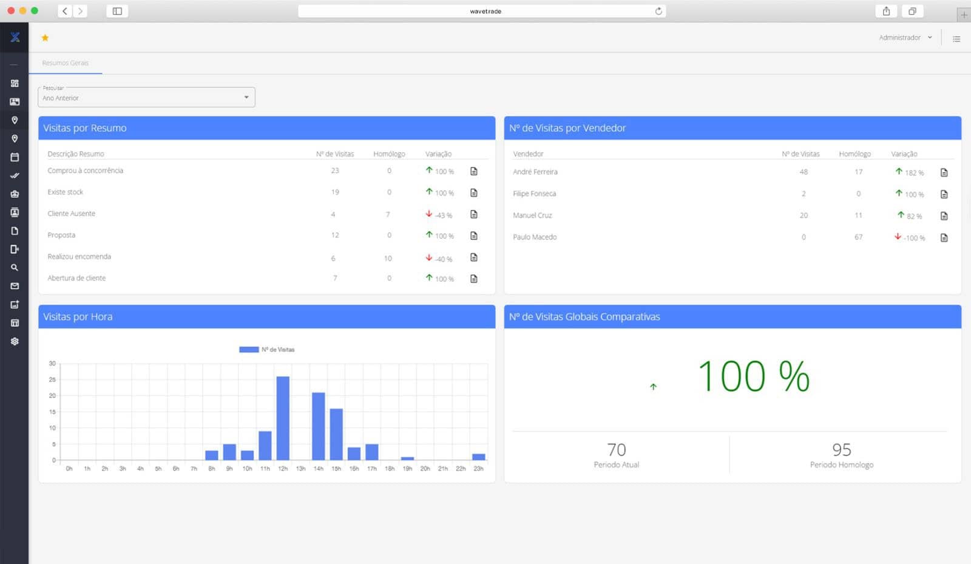Open the list menu icon beside Administrador
Viewport: 971px width, 564px height.
point(956,39)
